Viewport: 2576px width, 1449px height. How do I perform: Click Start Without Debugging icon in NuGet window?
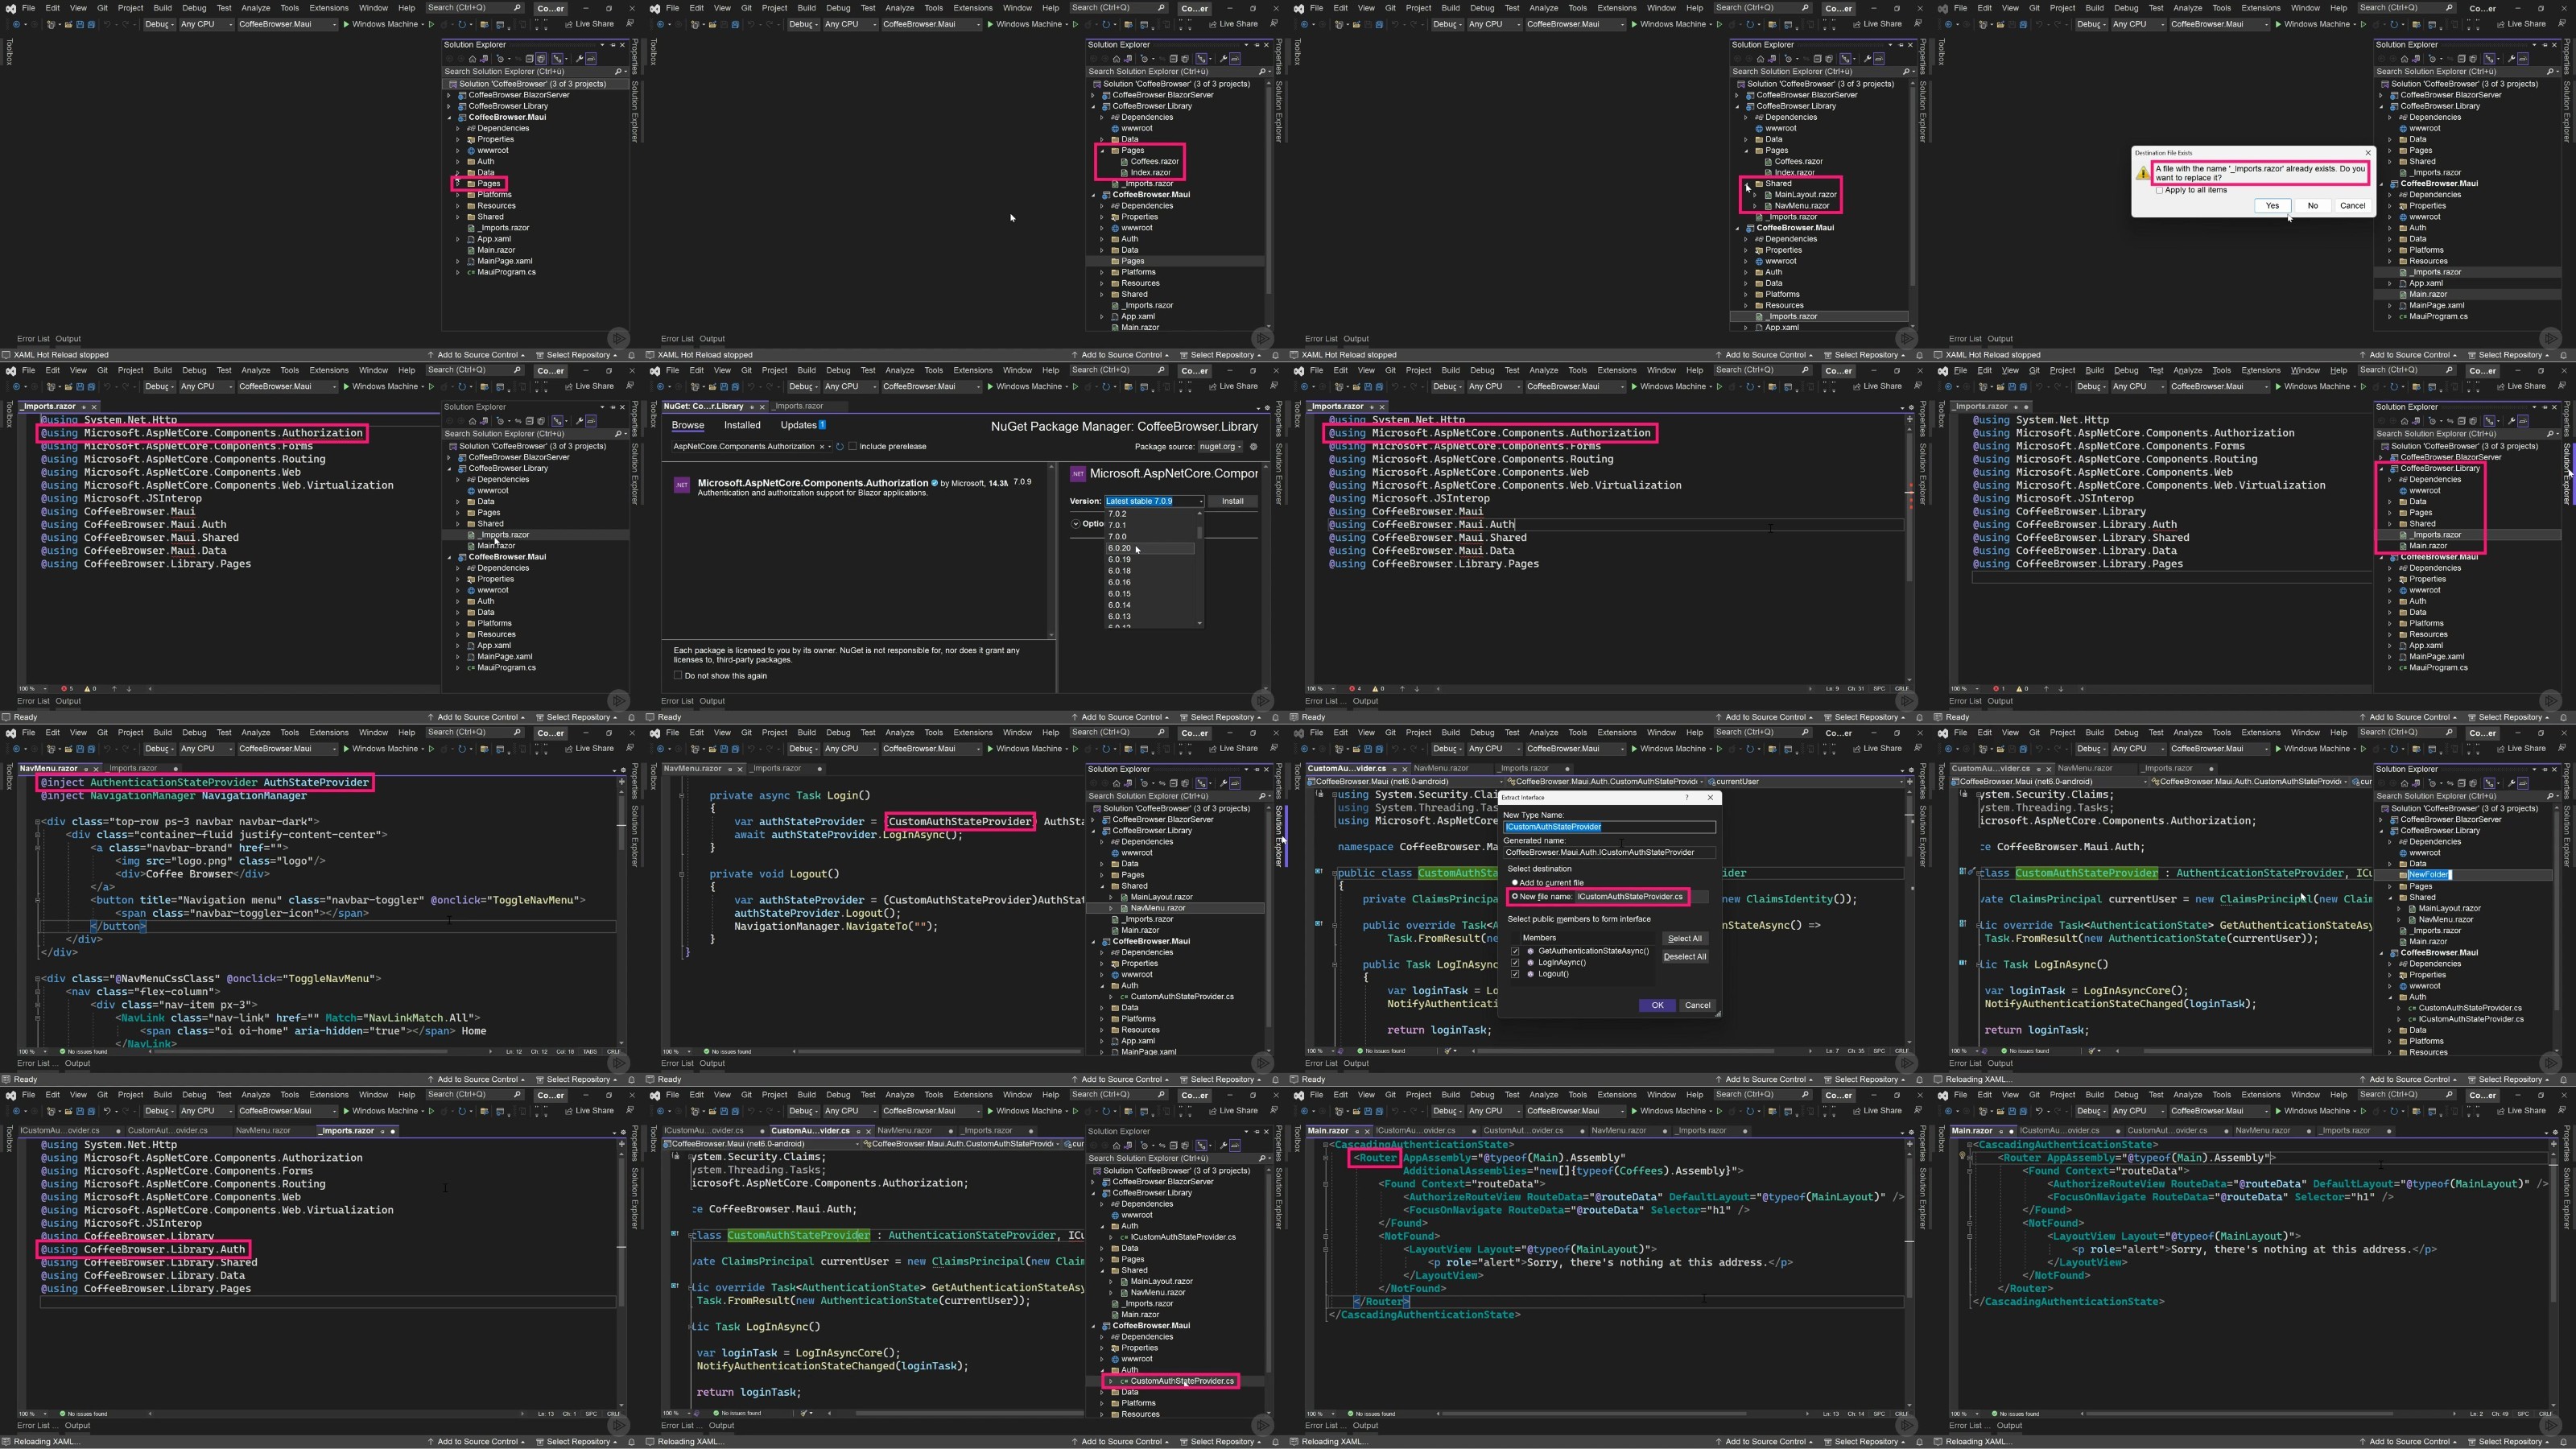click(1076, 387)
